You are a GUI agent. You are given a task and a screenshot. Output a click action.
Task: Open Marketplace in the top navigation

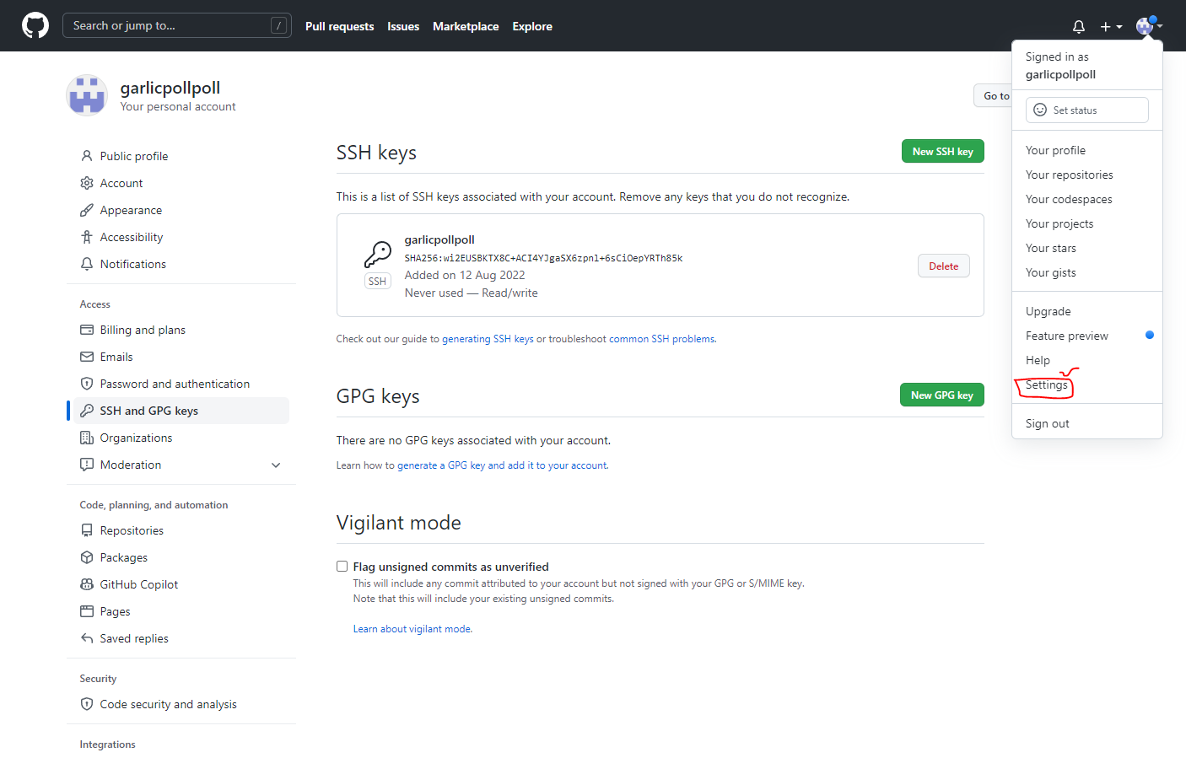[466, 26]
